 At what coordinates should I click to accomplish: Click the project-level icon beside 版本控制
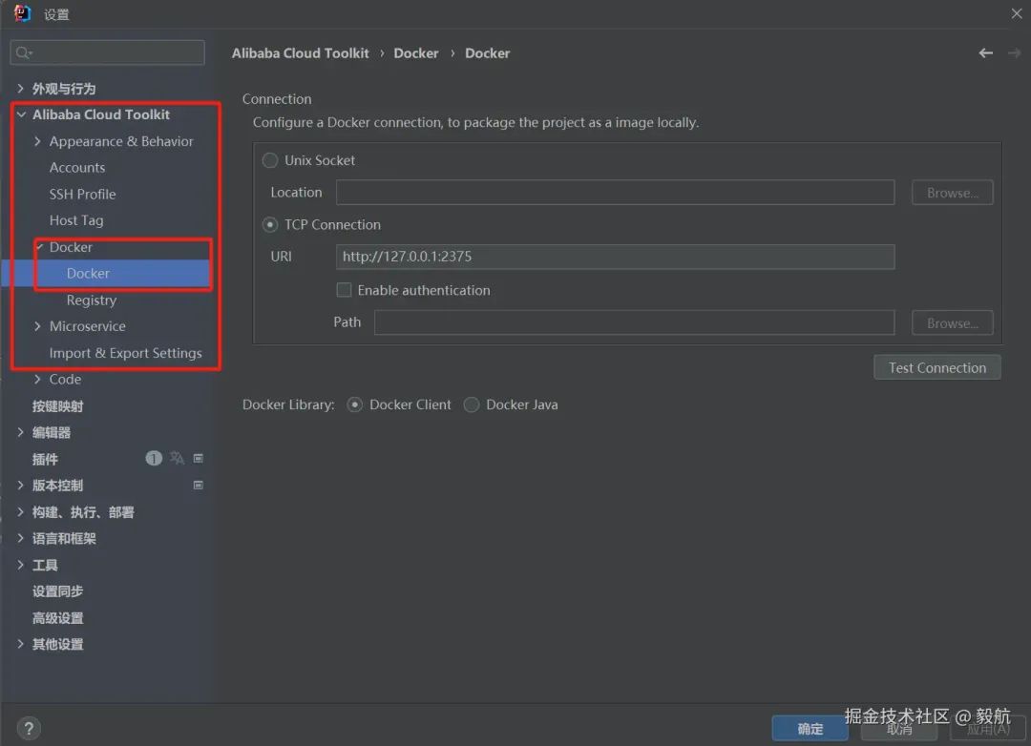click(198, 485)
